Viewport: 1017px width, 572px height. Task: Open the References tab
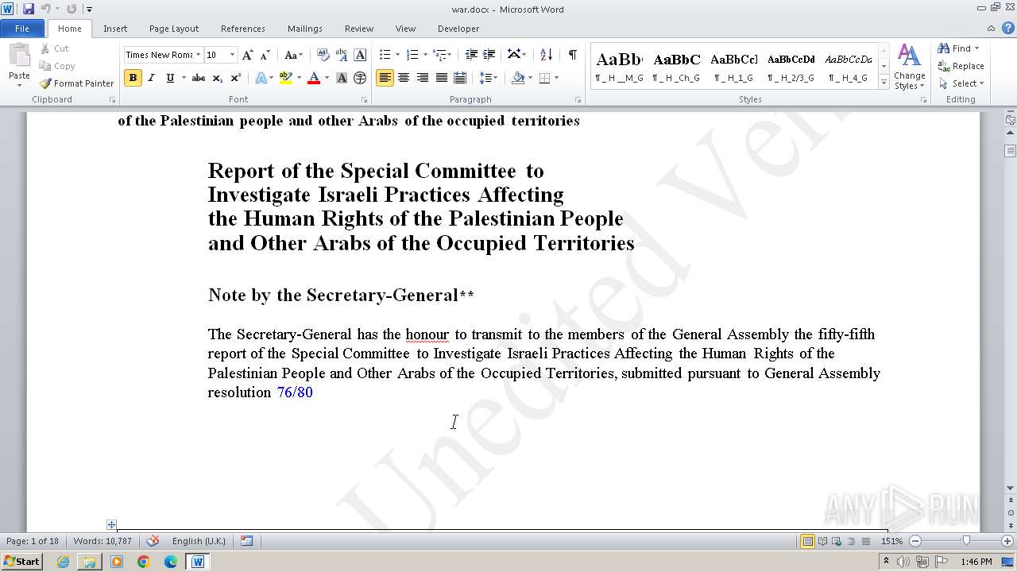[243, 29]
